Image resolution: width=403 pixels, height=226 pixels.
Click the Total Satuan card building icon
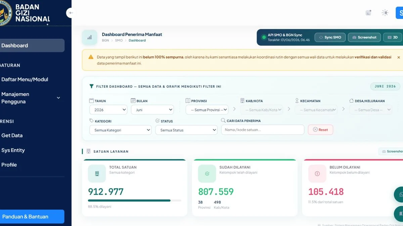tap(97, 173)
